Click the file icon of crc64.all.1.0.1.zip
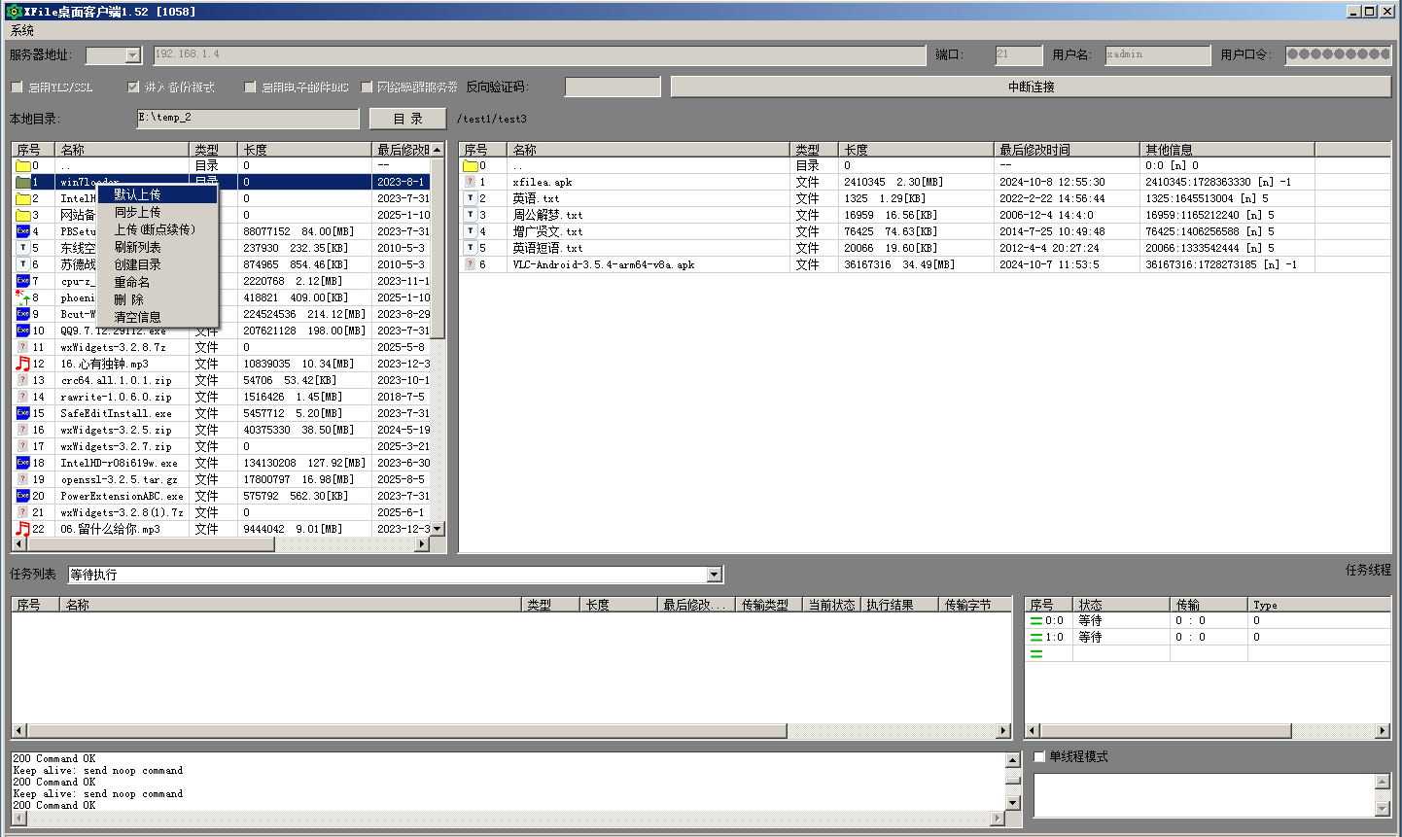Screen dimensions: 1402x837 (x=23, y=380)
